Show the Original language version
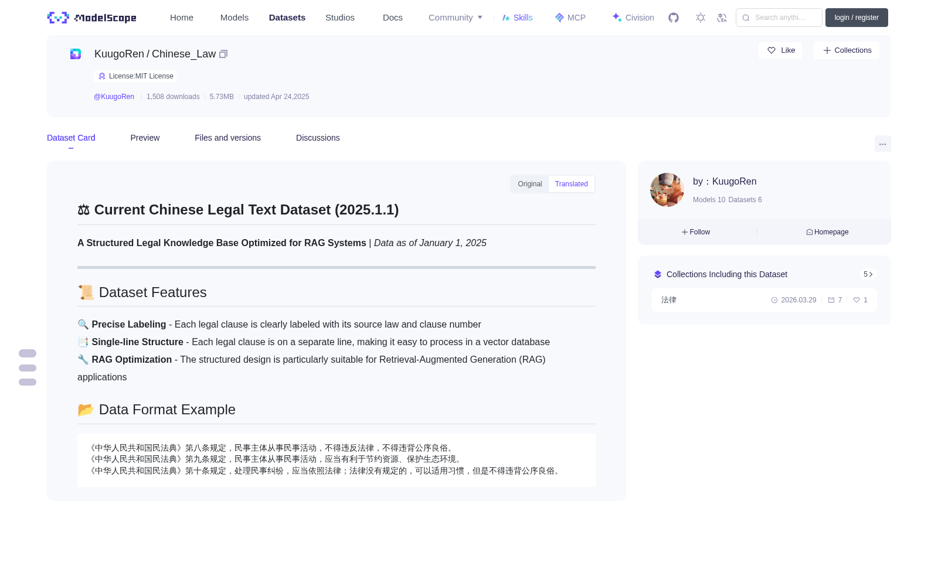Viewport: 938px width, 586px height. pyautogui.click(x=530, y=184)
